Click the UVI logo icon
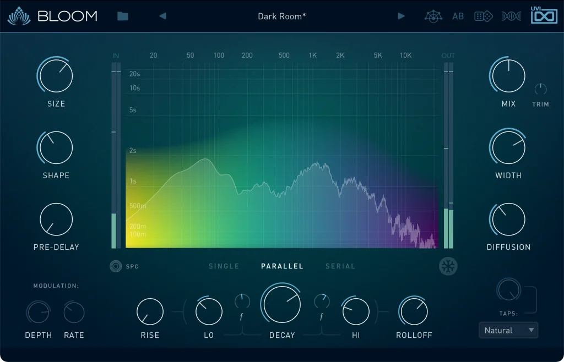This screenshot has height=362, width=564. point(544,15)
